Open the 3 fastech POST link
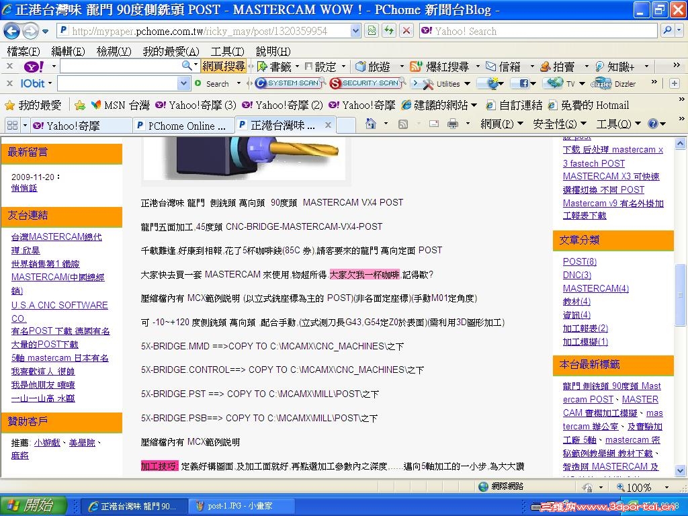 594,163
